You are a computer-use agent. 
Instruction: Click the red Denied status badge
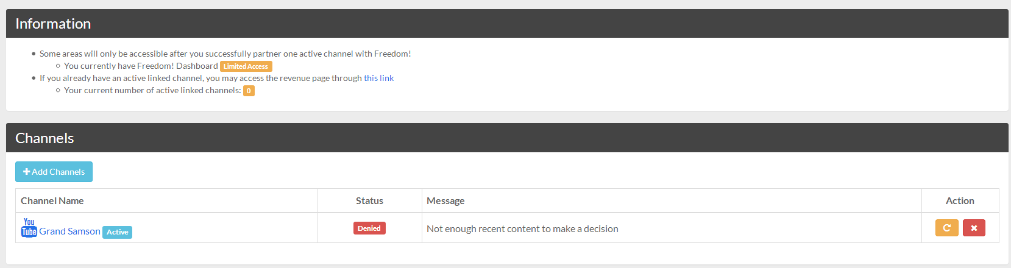pyautogui.click(x=369, y=228)
